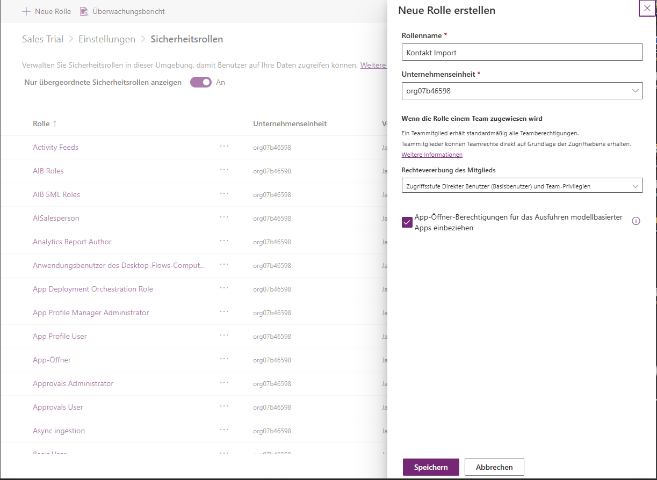Click the plus icon for Neue Rolle

point(26,11)
